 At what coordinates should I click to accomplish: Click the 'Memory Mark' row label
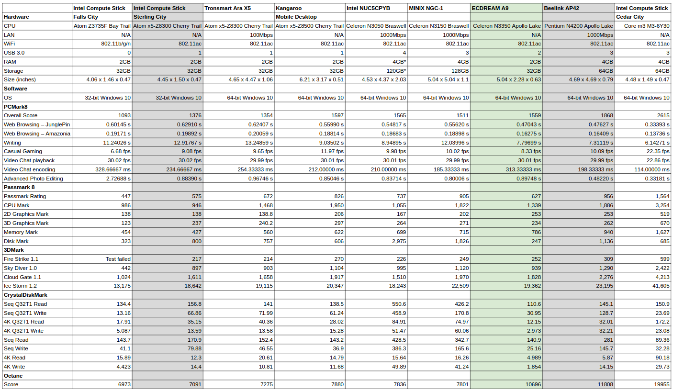[37, 232]
